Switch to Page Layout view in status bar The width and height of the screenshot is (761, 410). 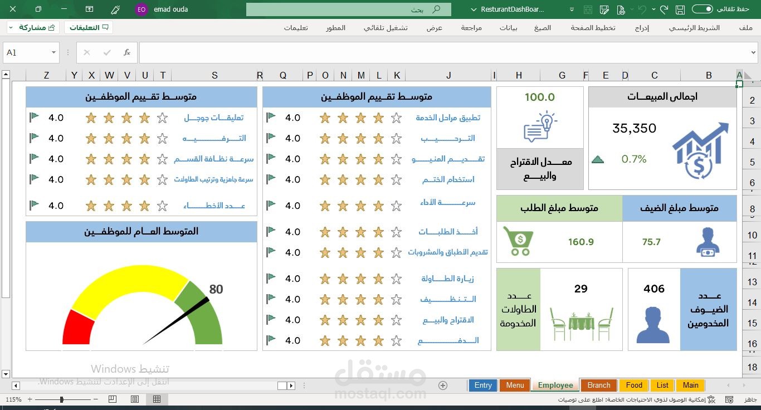(135, 399)
